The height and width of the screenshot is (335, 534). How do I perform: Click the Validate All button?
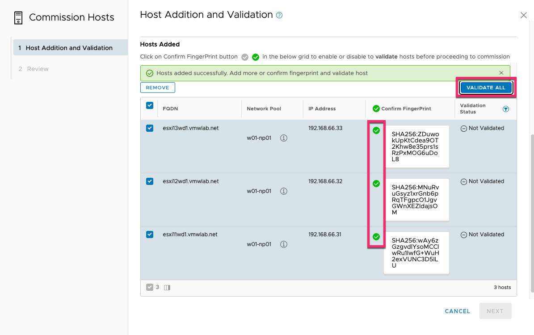pos(486,88)
